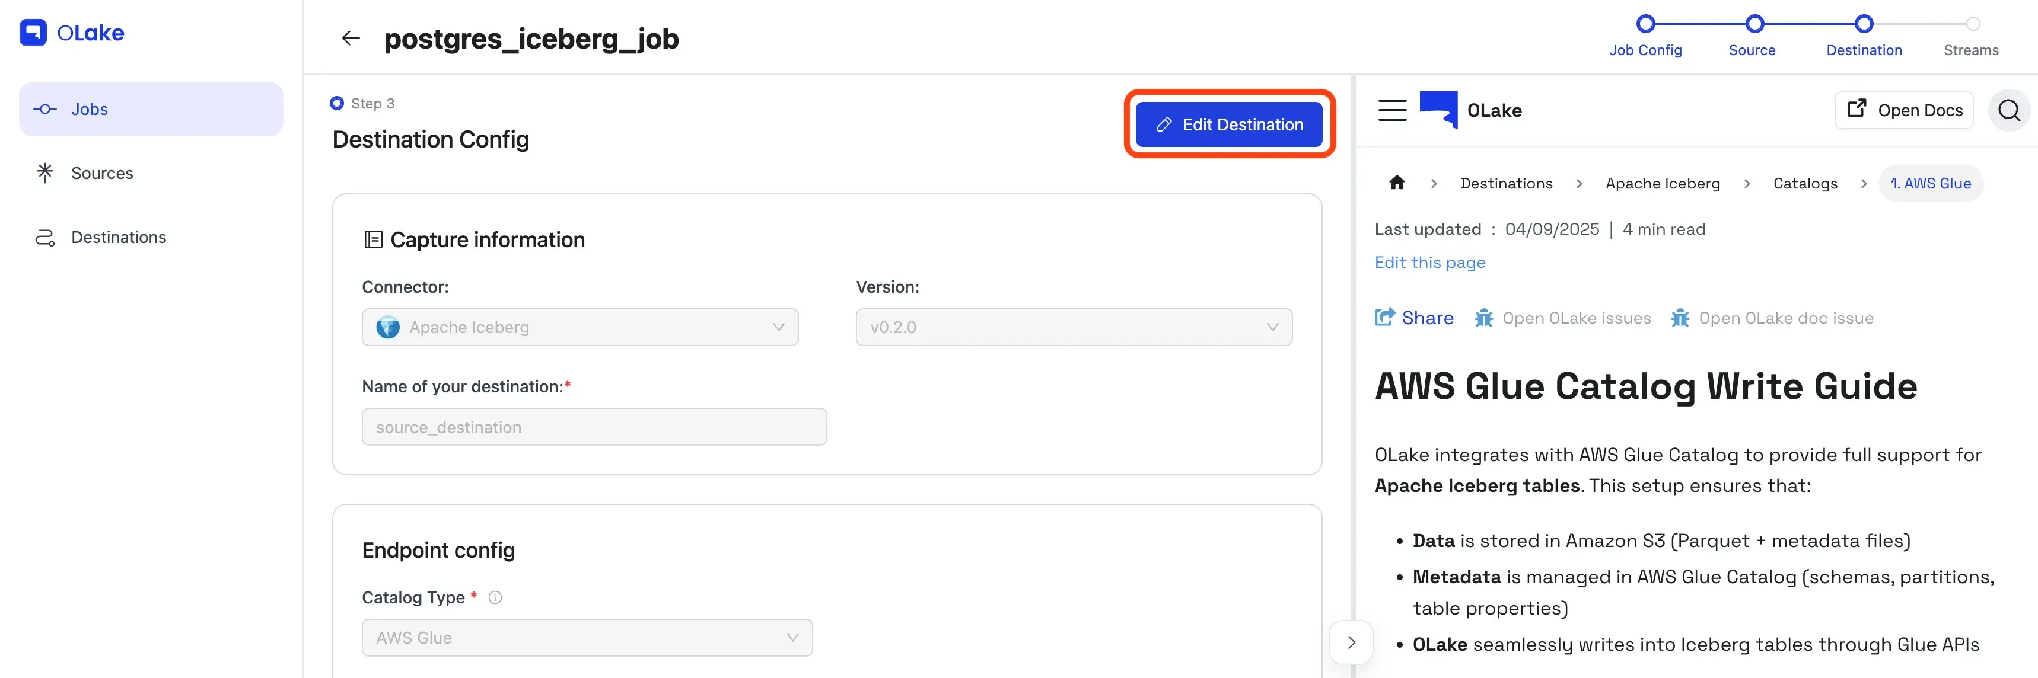Click the Open Docs button

1903,110
